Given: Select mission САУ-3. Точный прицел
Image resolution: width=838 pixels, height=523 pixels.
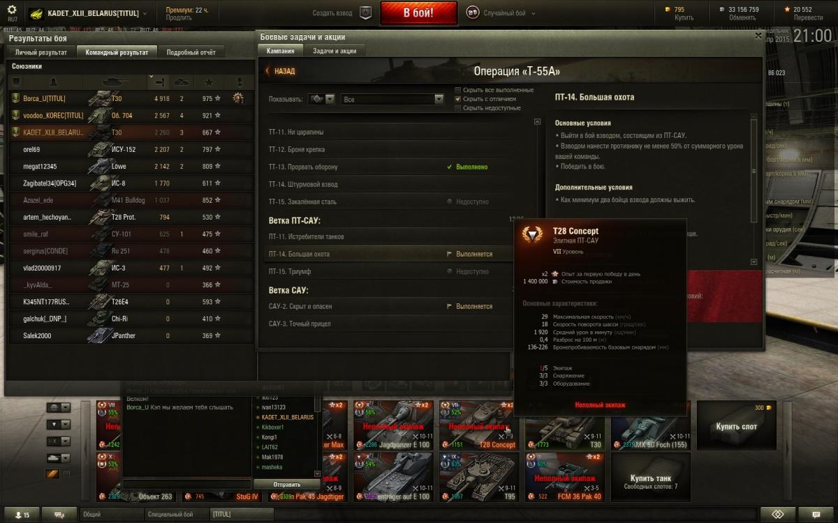Looking at the screenshot, I should click(391, 324).
